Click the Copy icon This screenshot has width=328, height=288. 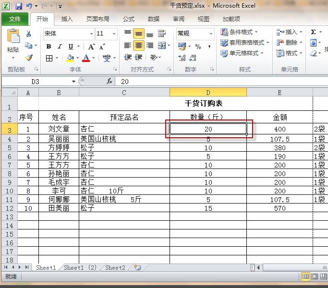28,46
